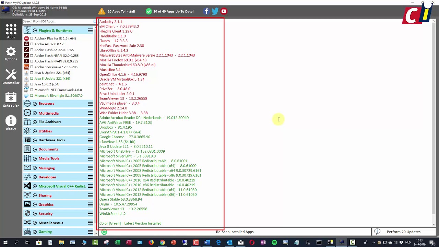
Task: Click Perform 20 Updates button
Action: (x=403, y=232)
